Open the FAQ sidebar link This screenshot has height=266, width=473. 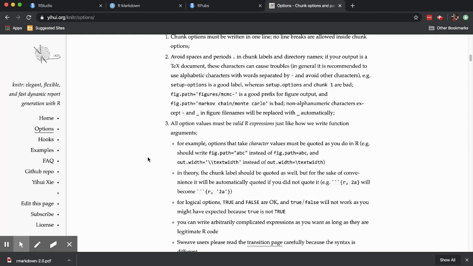[x=48, y=161]
